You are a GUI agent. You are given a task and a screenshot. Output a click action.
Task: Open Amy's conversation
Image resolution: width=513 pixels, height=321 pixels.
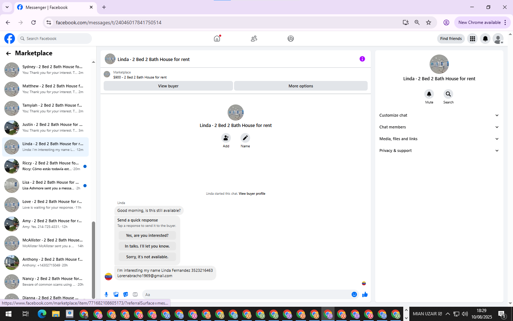point(45,224)
